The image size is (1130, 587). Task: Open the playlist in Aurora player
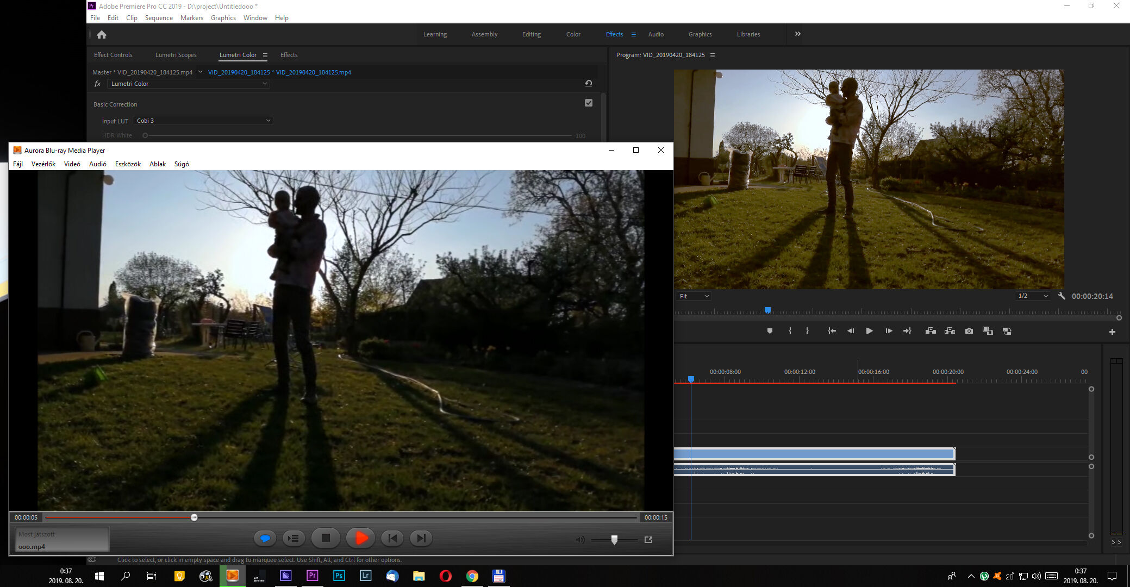click(294, 539)
